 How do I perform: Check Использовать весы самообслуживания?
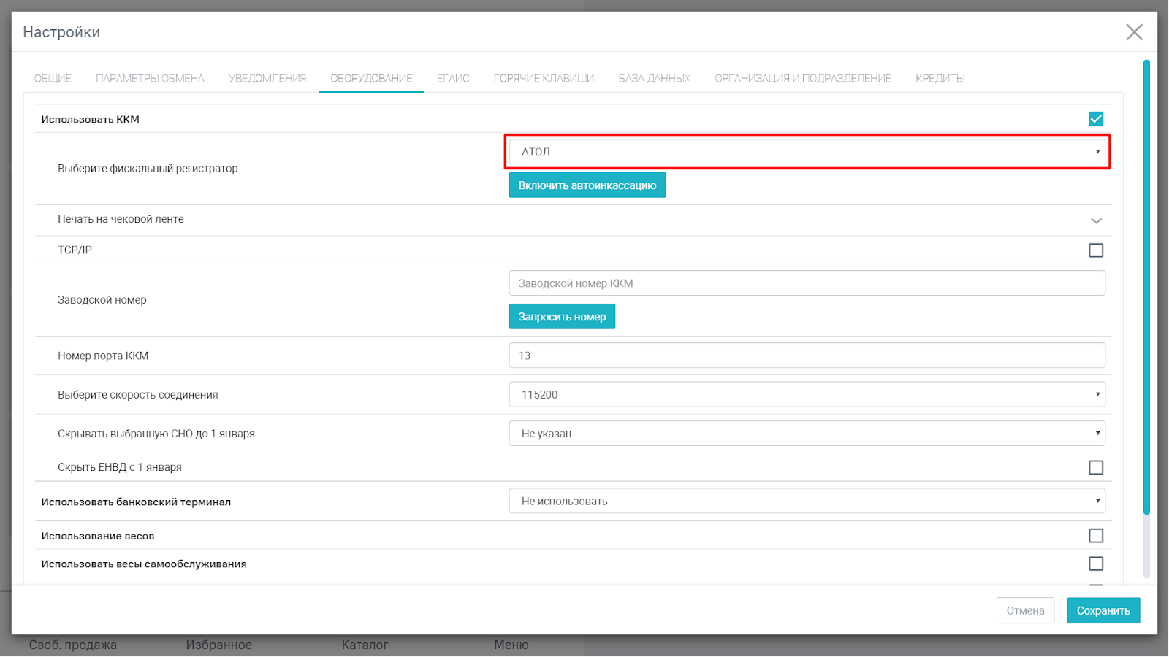coord(1096,564)
